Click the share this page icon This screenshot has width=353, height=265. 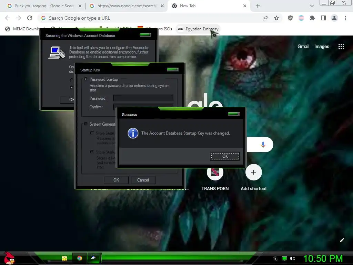tap(265, 18)
